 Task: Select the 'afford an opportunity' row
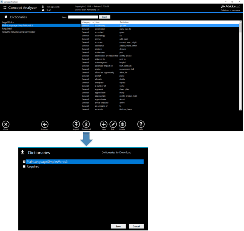(160, 72)
